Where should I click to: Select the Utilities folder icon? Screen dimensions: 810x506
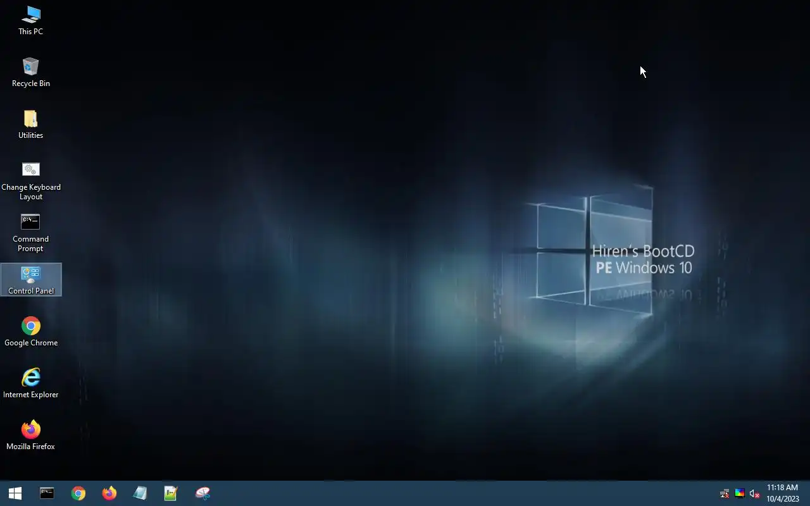click(30, 124)
